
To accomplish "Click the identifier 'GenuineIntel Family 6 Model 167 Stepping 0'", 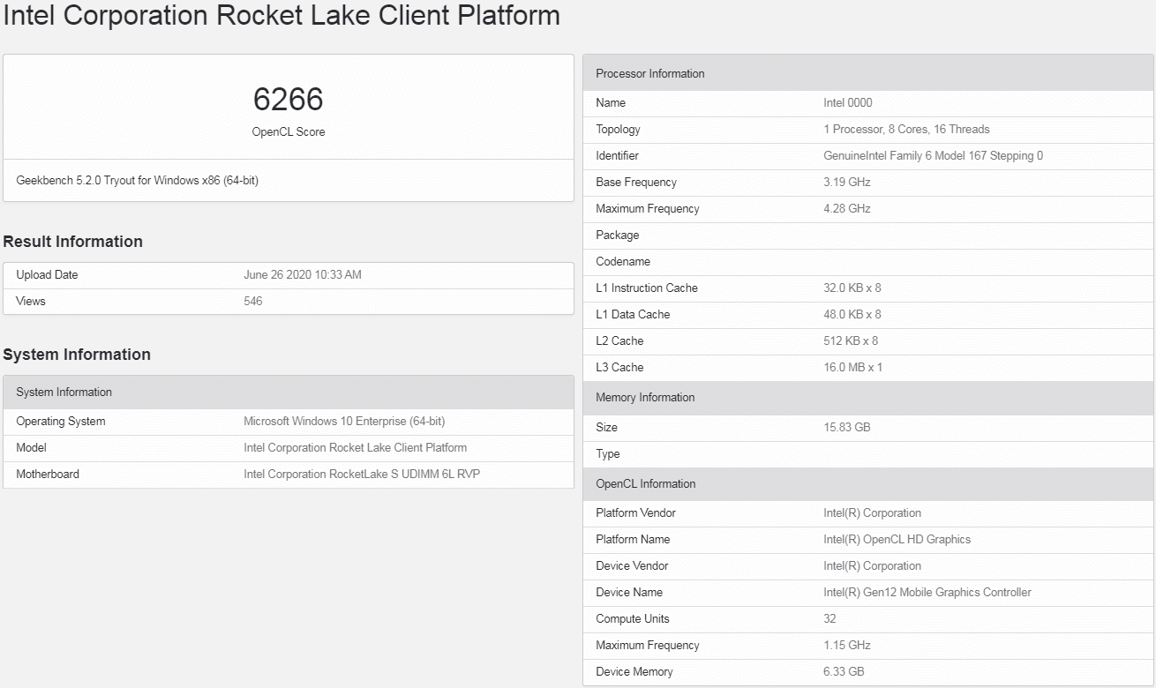I will [934, 156].
